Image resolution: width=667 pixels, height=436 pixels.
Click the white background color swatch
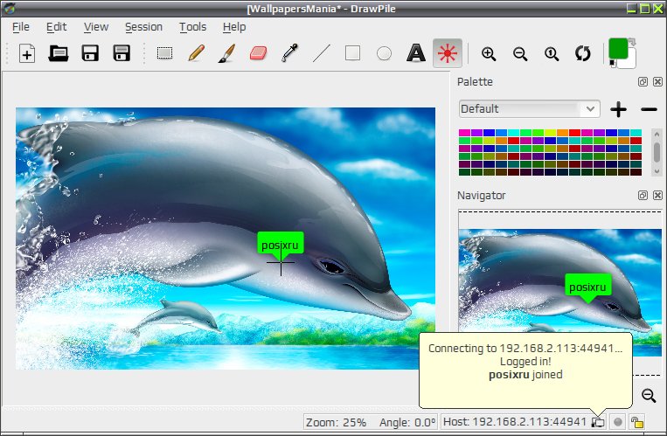coord(631,62)
